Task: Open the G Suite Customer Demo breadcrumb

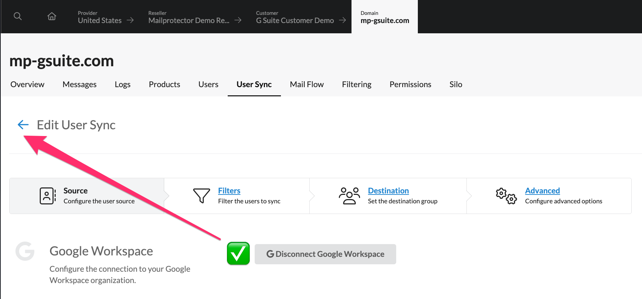Action: [300, 17]
